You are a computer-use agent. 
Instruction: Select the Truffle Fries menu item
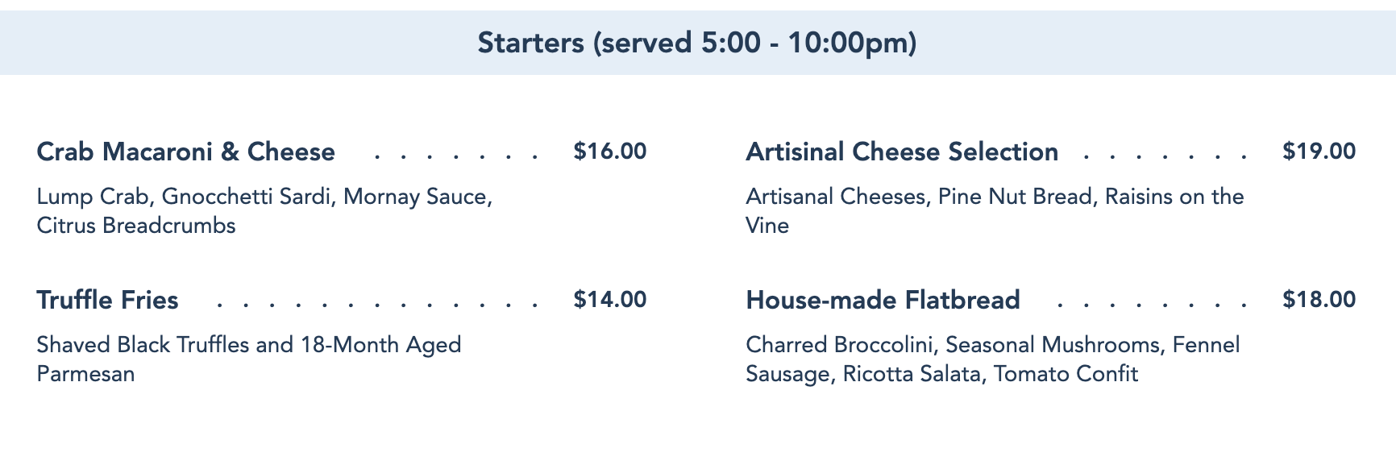pos(108,300)
